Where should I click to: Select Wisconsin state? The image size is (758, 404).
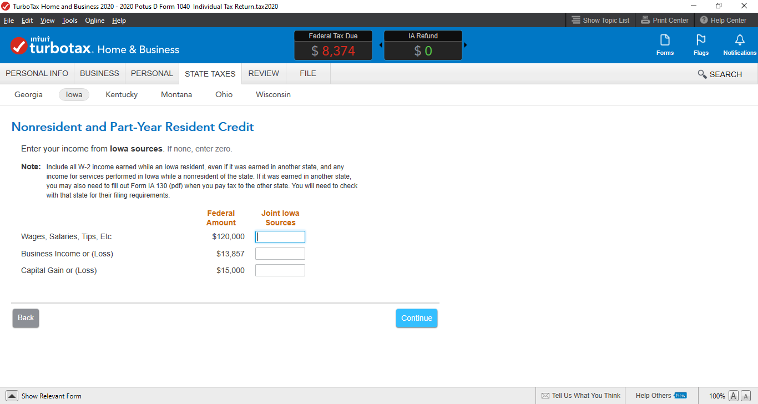273,94
